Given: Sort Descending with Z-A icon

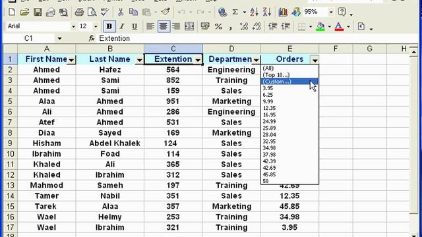Looking at the screenshot, I should pos(266,12).
